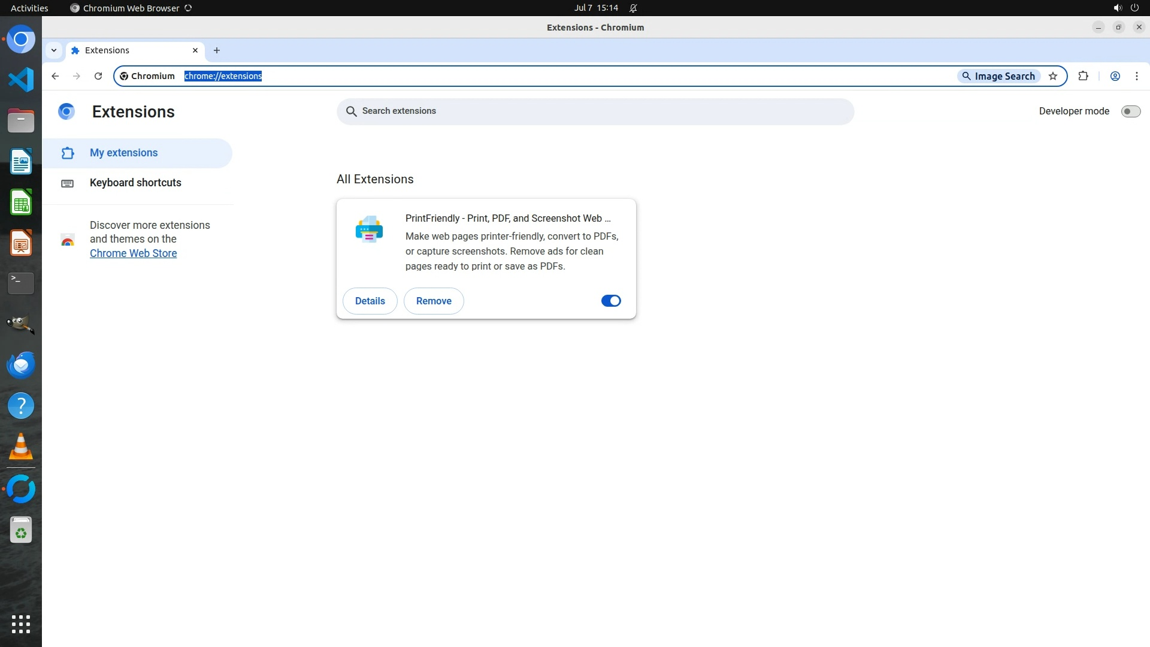Open the extensions puzzle icon menu
1150x647 pixels.
coord(1083,76)
